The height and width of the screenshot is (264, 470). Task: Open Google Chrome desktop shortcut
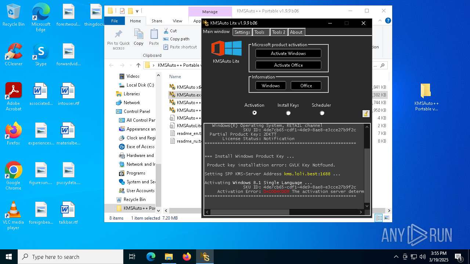pos(14,176)
